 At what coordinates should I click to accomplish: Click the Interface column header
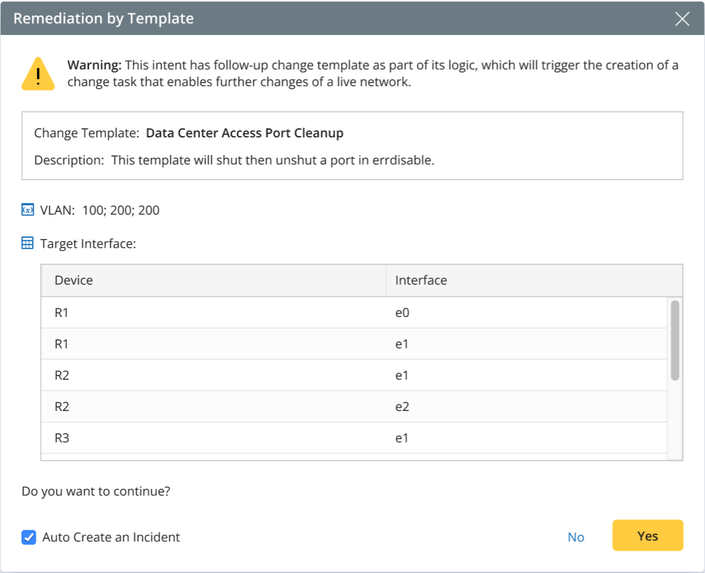tap(421, 281)
